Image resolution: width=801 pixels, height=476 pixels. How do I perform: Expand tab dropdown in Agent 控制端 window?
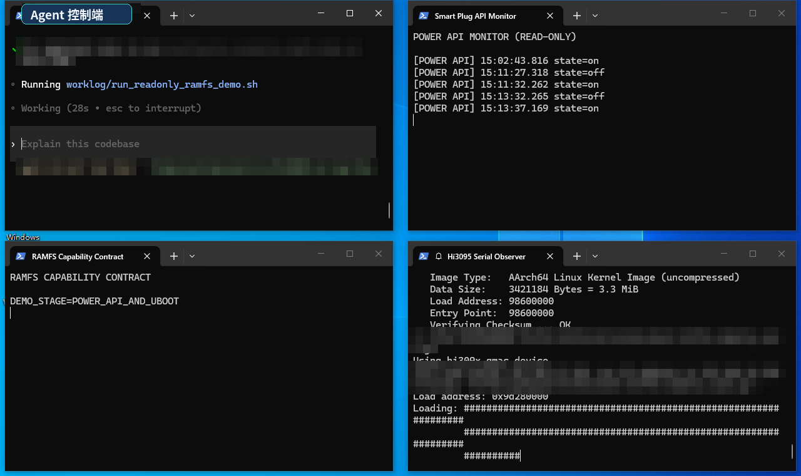click(192, 16)
